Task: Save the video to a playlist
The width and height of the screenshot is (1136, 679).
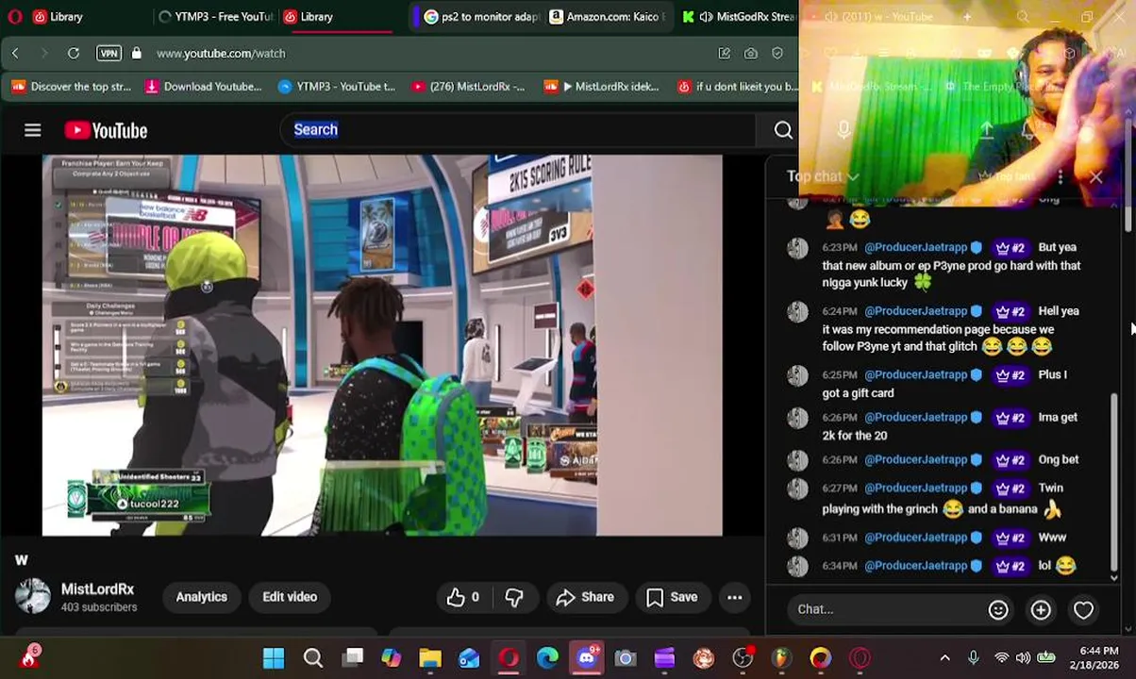Action: pyautogui.click(x=672, y=597)
